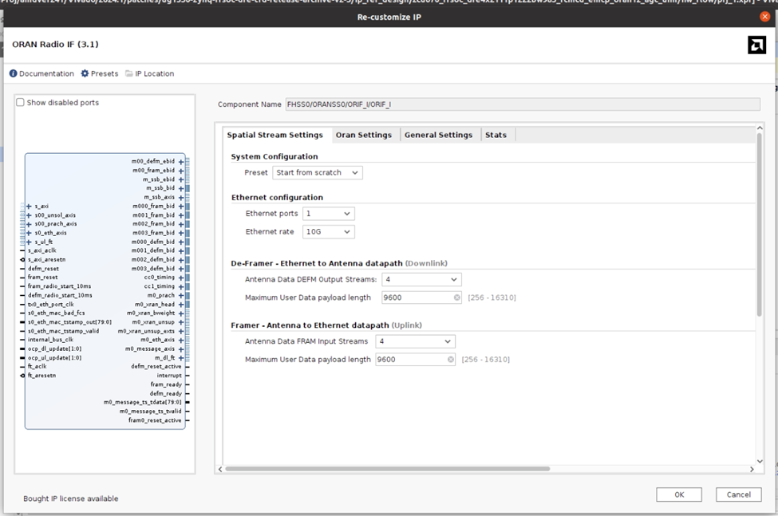Screen dimensions: 778x516
Task: Expand the m003_defm_bid port plus icon
Action: 181,269
